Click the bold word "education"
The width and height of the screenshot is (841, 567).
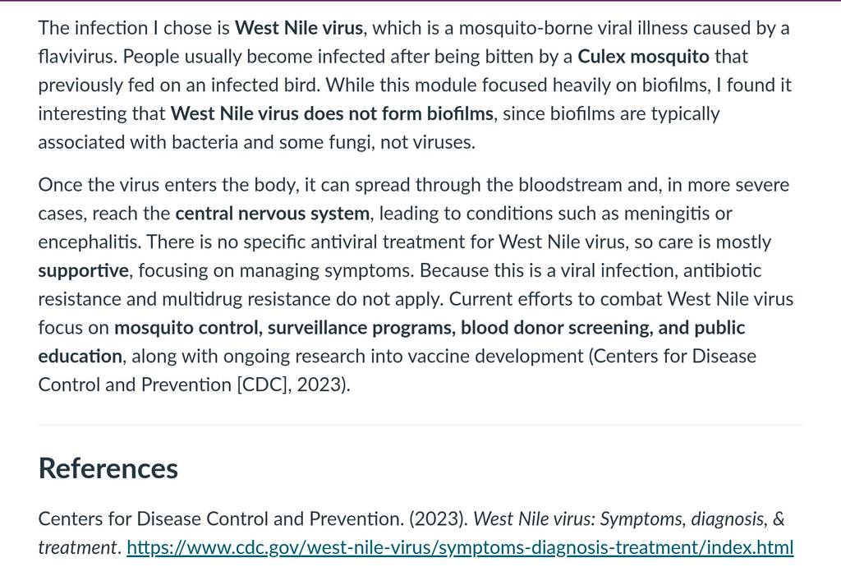(80, 356)
